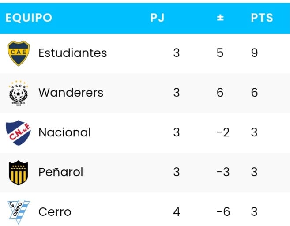Click the Wanderers club crest icon

pos(19,93)
